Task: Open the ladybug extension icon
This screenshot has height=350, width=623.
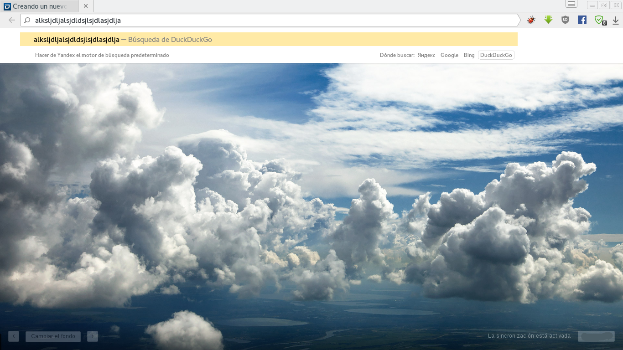Action: (x=531, y=20)
